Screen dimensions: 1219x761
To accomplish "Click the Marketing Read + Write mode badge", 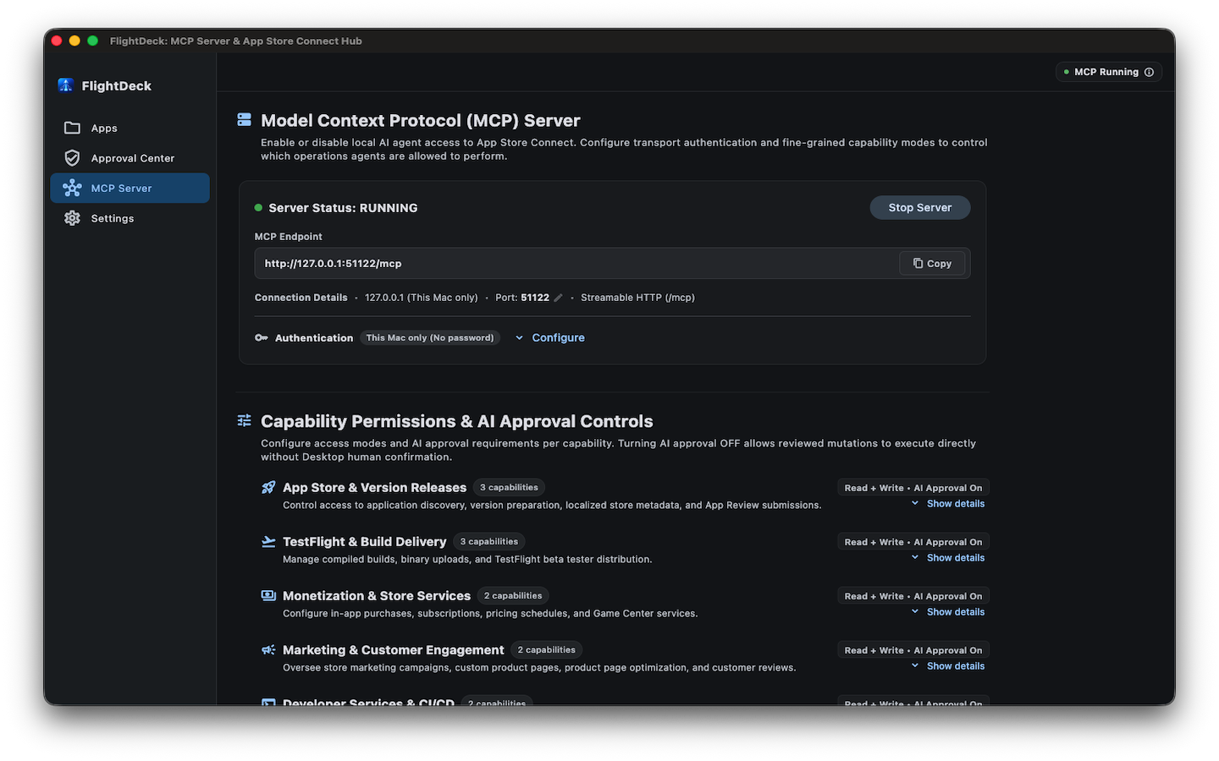I will (913, 650).
